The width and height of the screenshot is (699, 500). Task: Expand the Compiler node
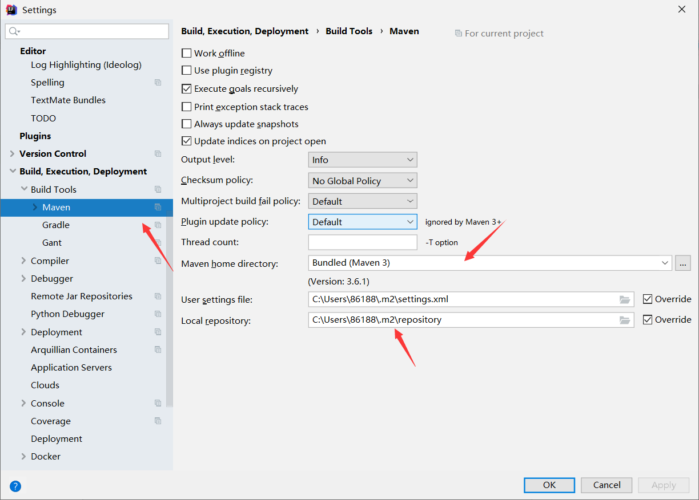(x=23, y=261)
